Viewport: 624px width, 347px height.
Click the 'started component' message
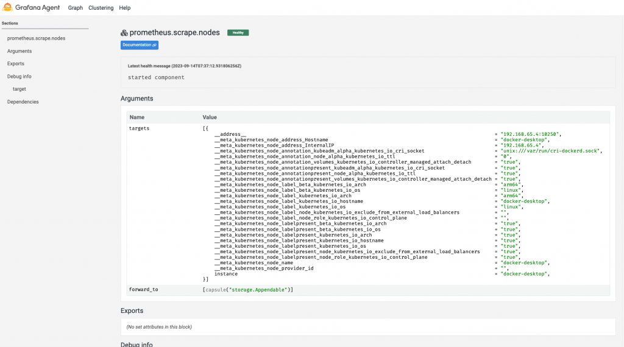click(156, 77)
